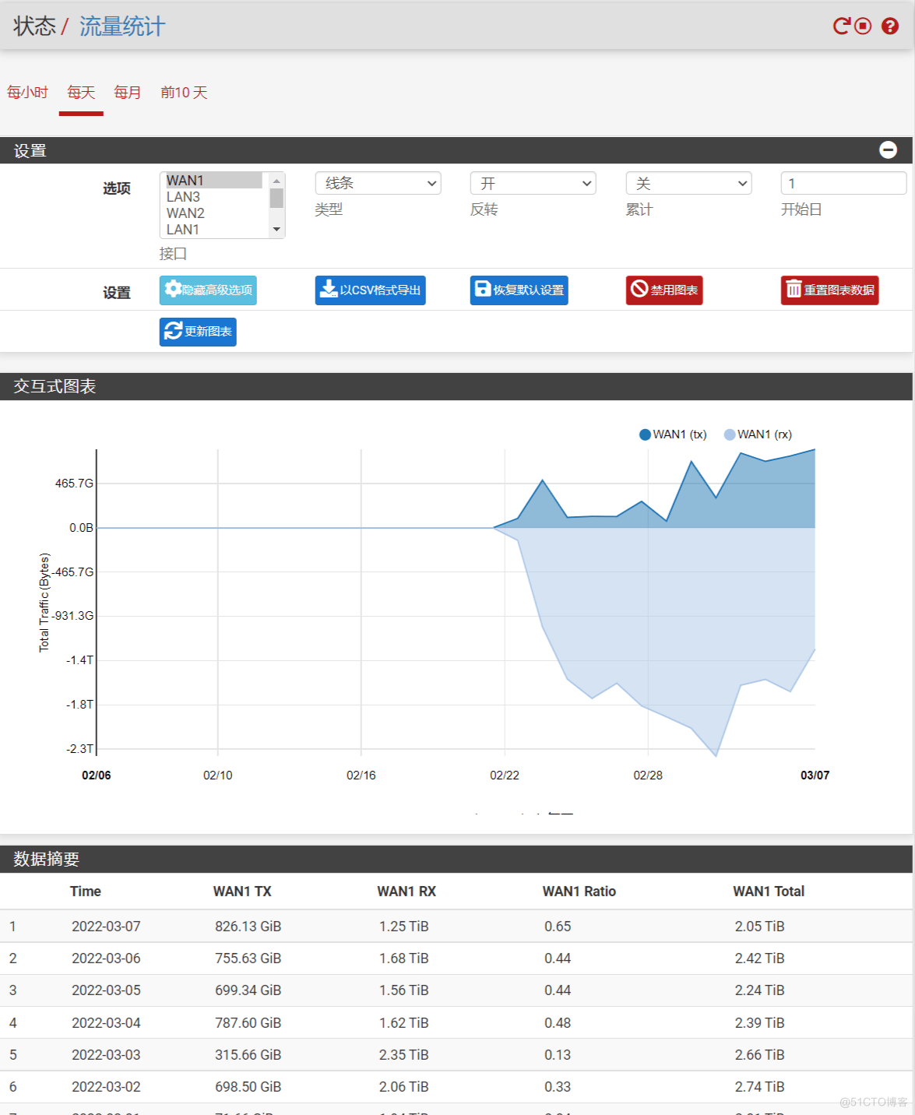
Task: Click the 826.13 GiB TX value
Action: 248,927
